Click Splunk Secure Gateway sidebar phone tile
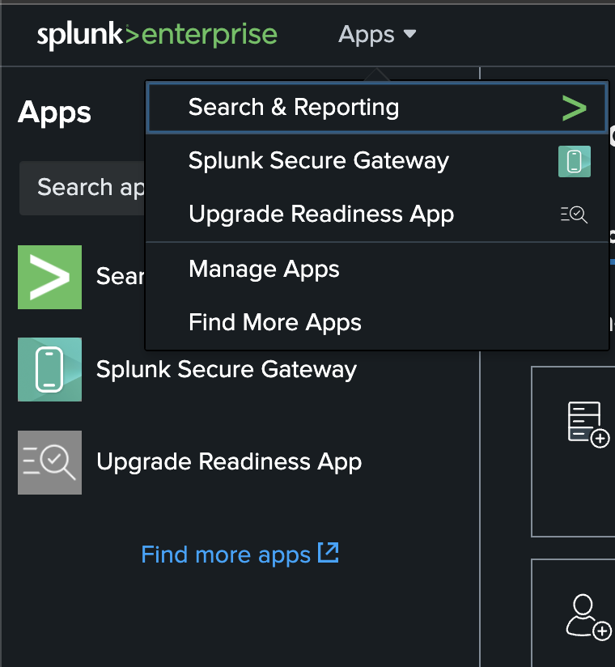The image size is (615, 667). (x=49, y=369)
